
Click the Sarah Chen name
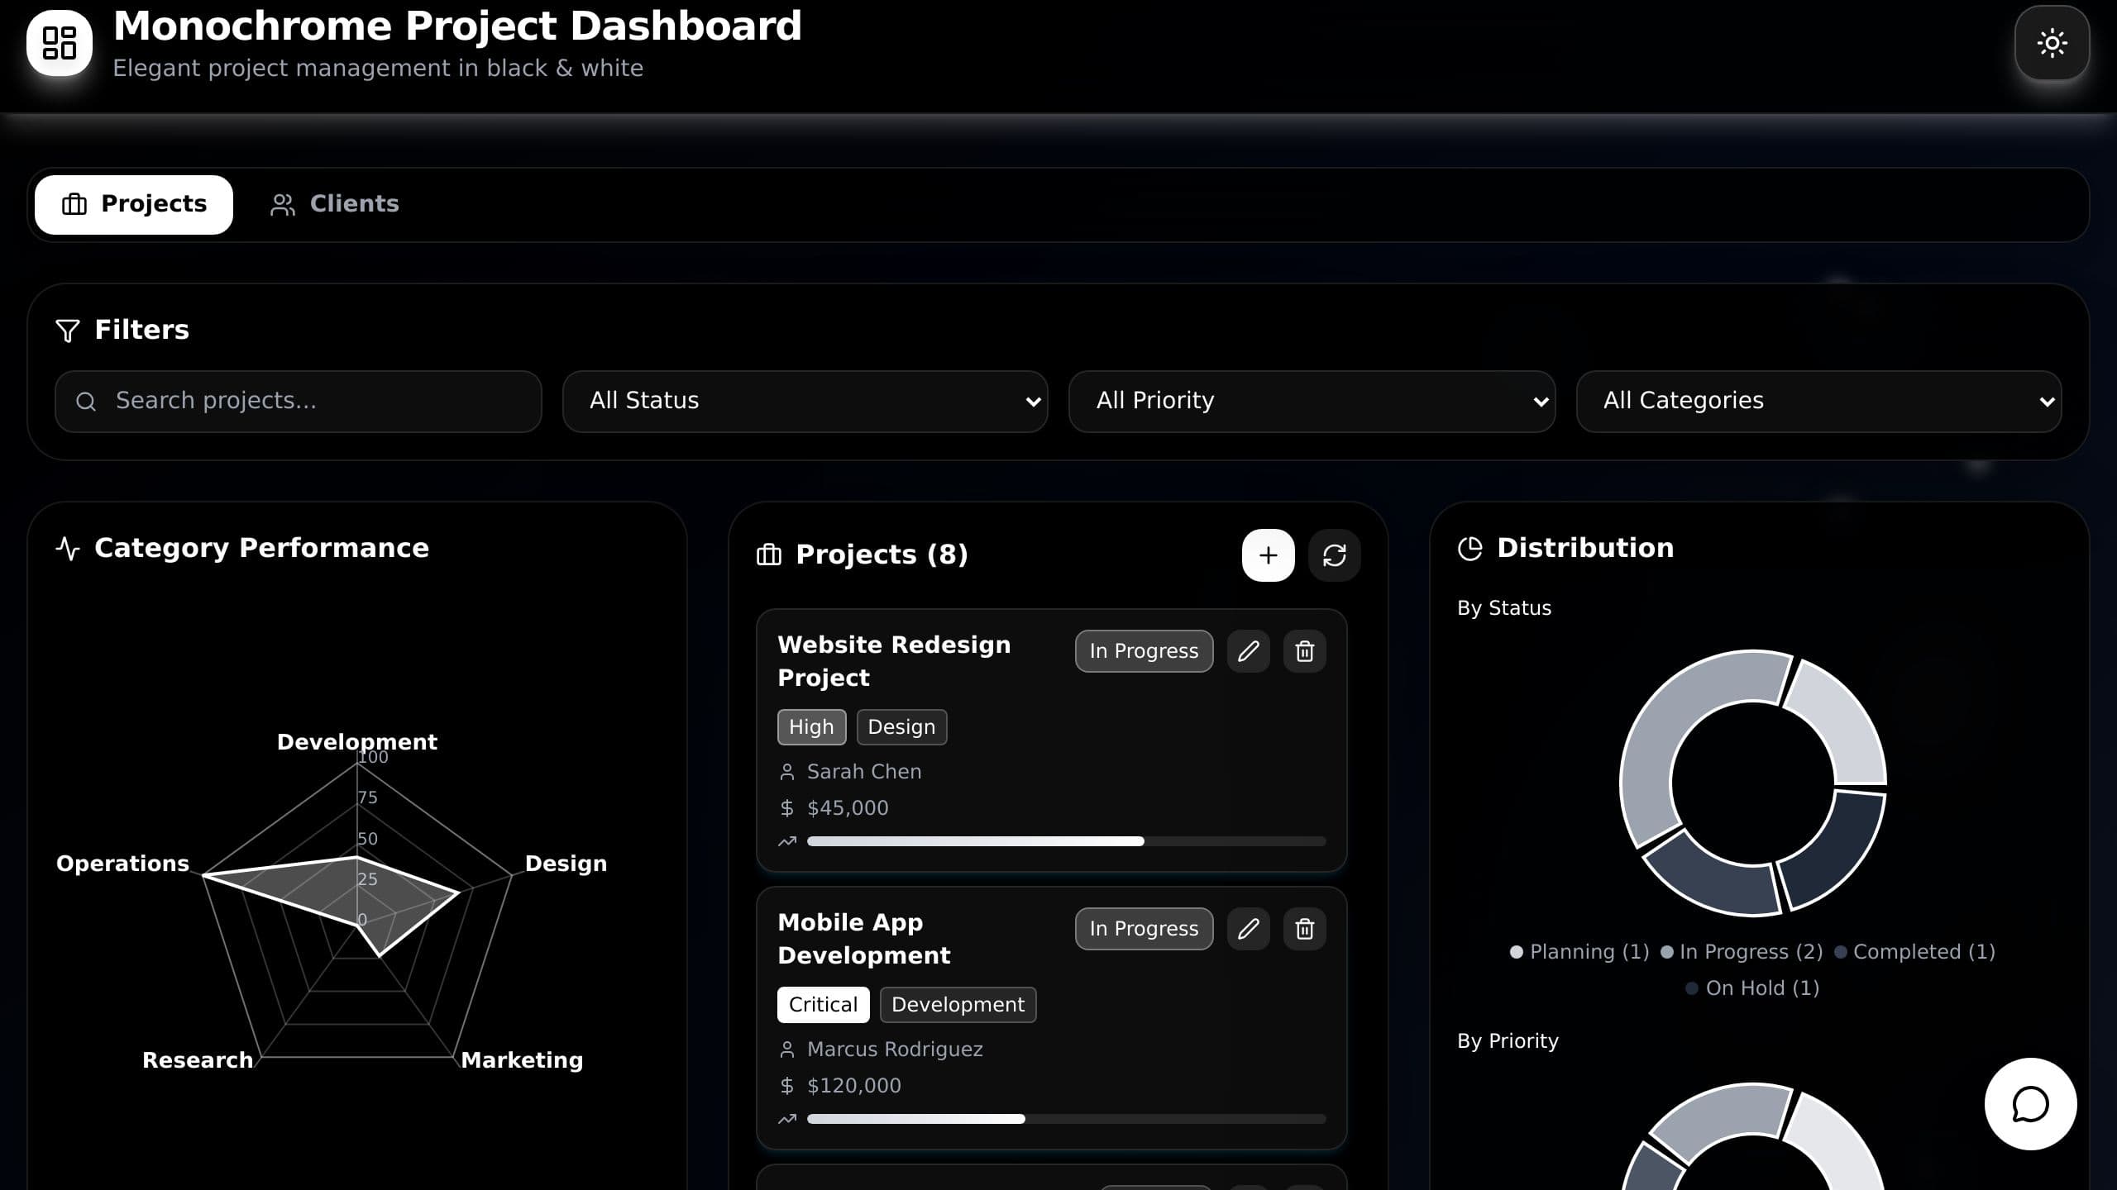click(x=864, y=772)
